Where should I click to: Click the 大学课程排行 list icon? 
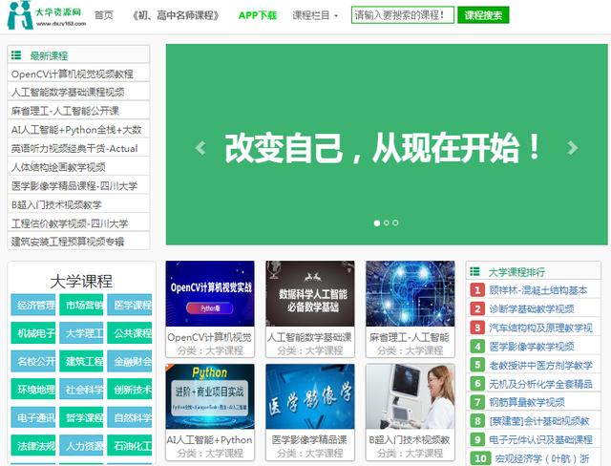pos(475,271)
